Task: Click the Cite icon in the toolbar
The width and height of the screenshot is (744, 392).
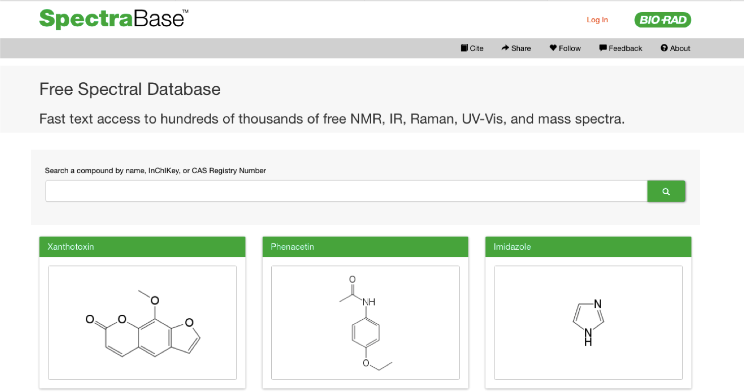Action: click(464, 47)
